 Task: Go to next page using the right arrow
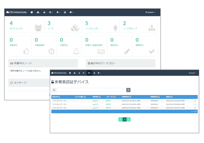(129, 119)
